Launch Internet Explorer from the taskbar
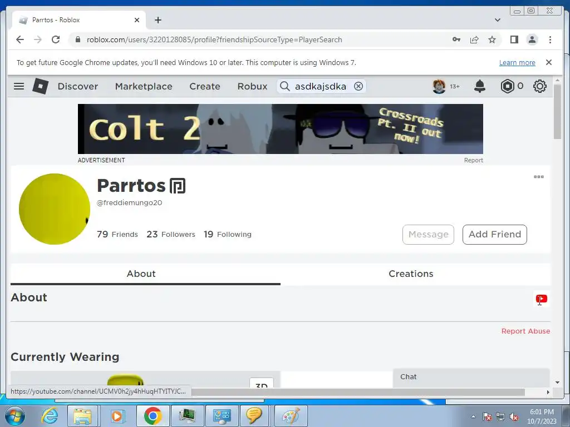Viewport: 570px width, 427px height. click(x=49, y=416)
